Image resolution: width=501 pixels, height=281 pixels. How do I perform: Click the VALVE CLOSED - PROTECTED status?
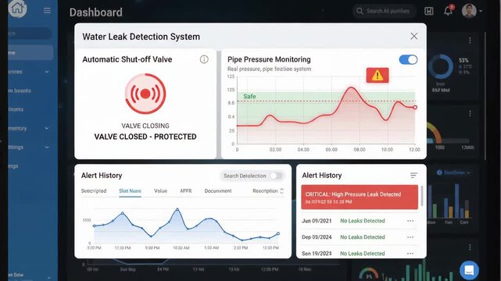(x=145, y=137)
